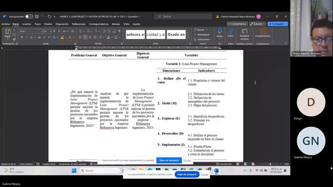Click the justify text icon

click(95, 37)
